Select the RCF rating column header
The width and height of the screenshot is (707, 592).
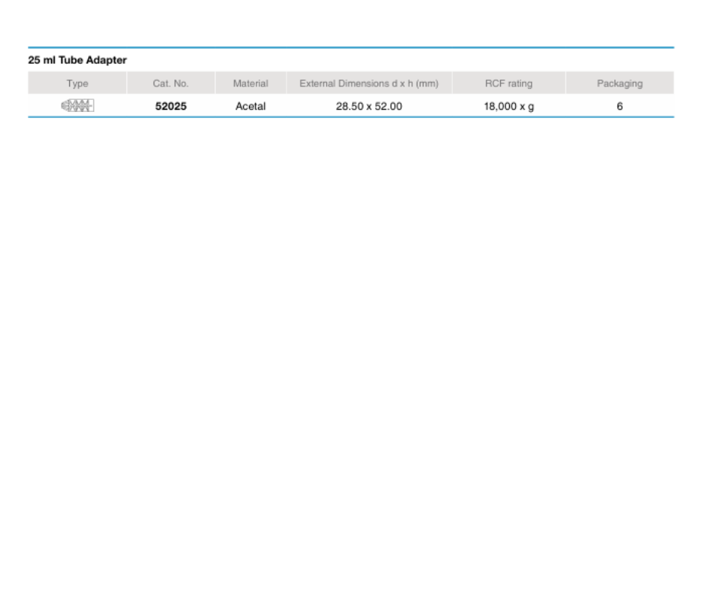coord(508,83)
